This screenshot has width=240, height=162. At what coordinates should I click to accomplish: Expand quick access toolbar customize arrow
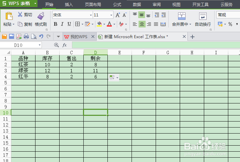tap(58, 36)
